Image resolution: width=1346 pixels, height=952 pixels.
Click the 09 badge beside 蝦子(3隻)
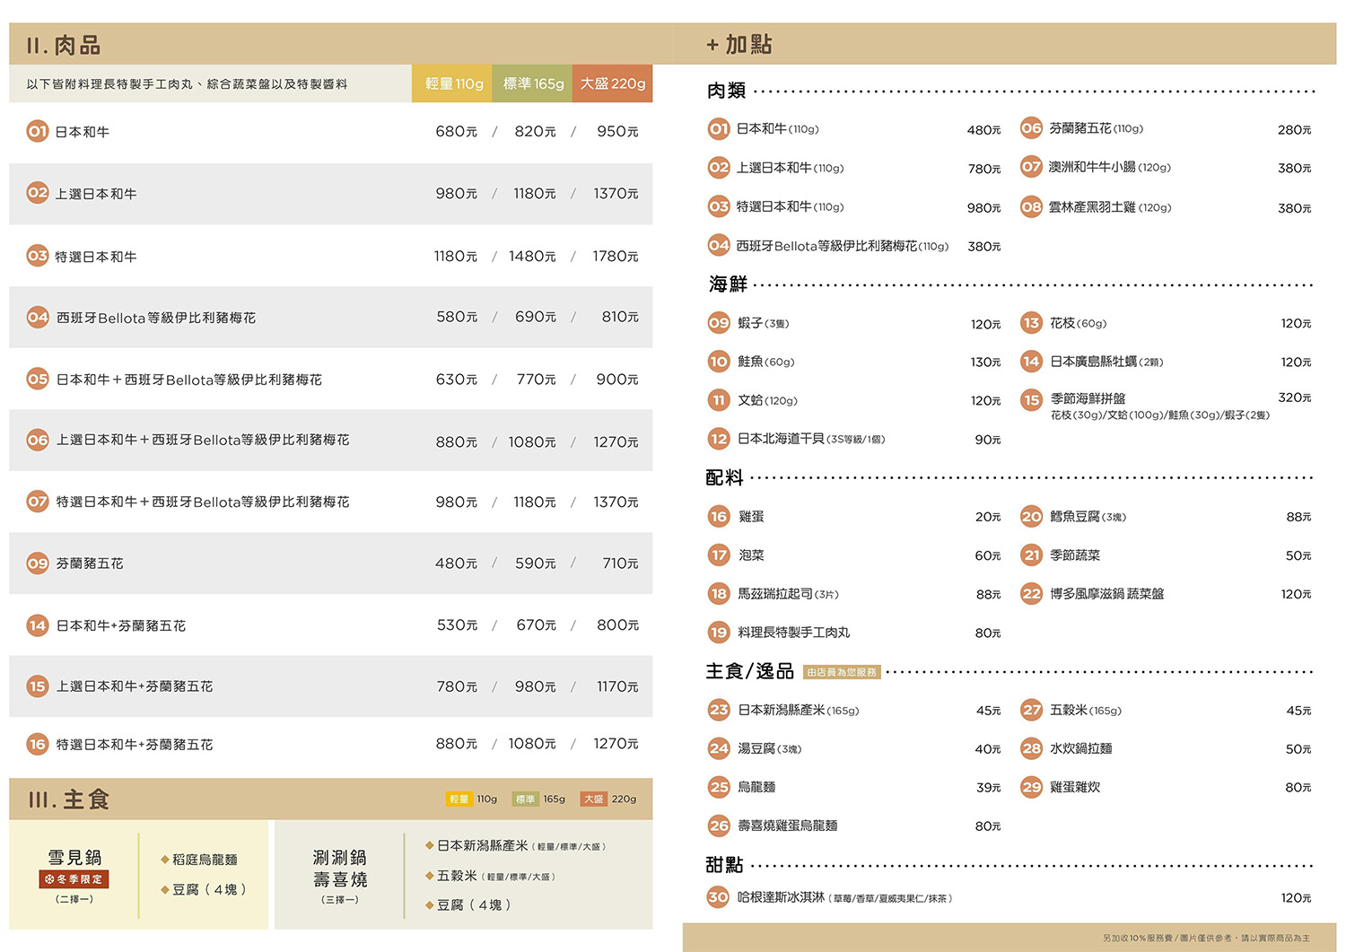719,323
